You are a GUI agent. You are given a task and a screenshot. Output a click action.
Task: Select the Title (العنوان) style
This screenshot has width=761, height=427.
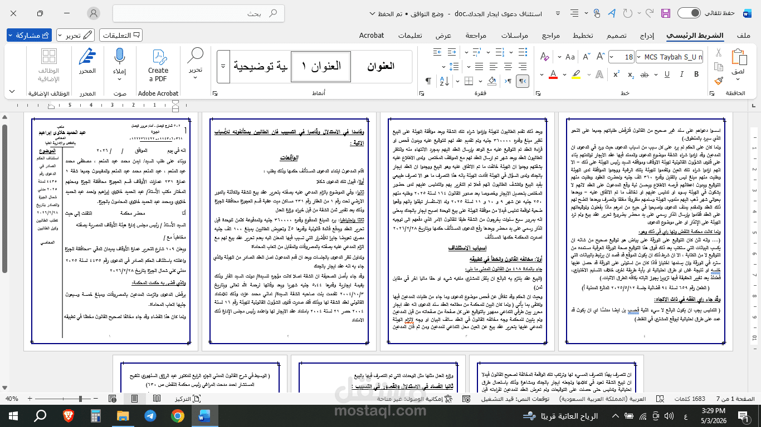pyautogui.click(x=380, y=66)
